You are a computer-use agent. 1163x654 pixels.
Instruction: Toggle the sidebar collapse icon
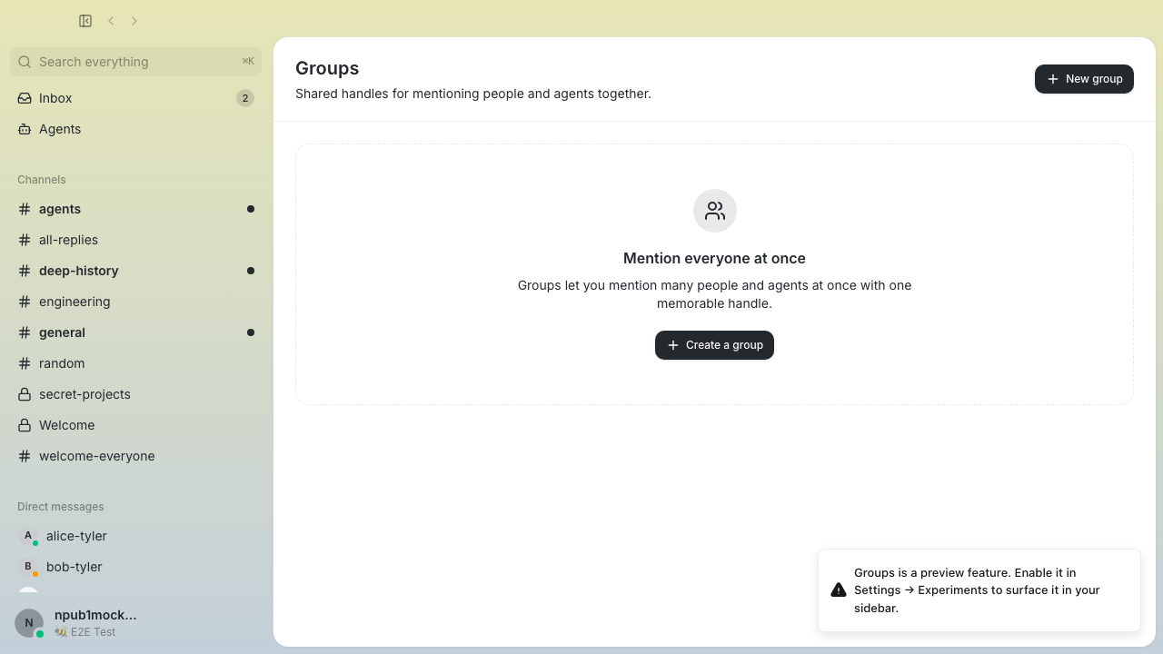pos(85,21)
